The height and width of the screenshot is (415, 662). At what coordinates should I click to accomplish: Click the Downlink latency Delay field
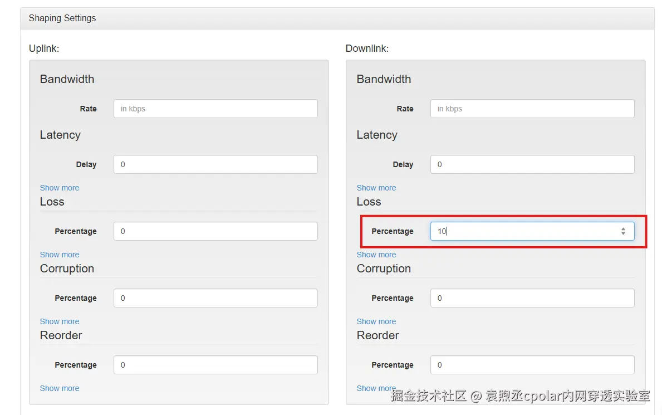coord(532,164)
